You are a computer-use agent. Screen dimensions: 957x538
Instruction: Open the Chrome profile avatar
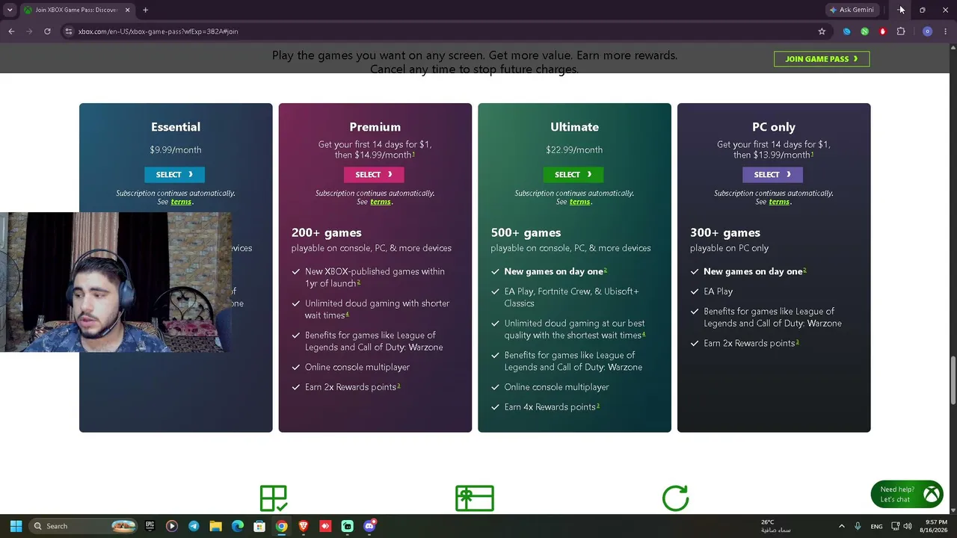click(x=927, y=31)
